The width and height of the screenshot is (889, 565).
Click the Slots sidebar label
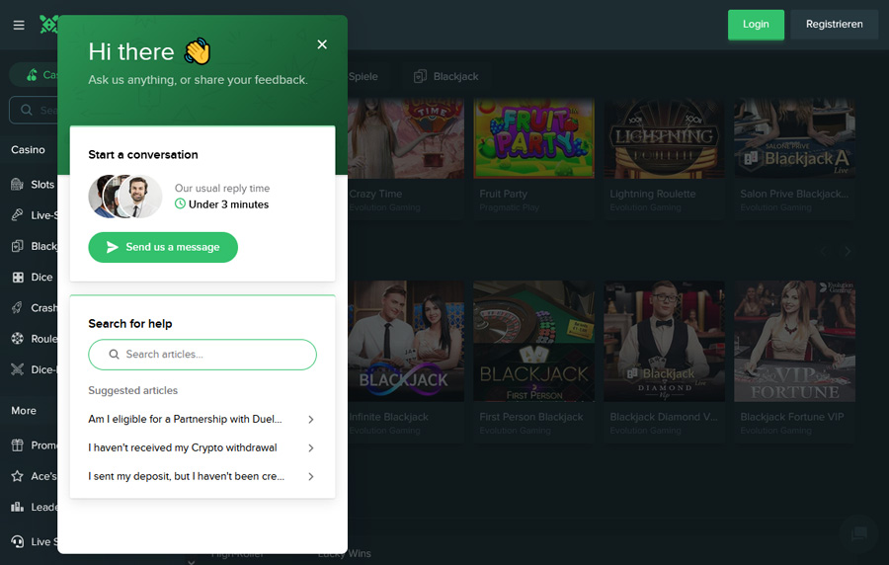[42, 184]
